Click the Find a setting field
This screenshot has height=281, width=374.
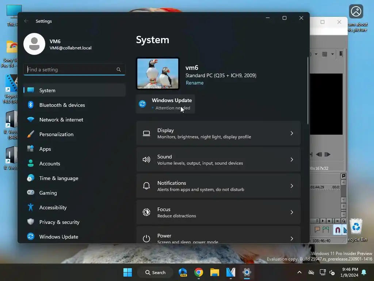click(75, 70)
